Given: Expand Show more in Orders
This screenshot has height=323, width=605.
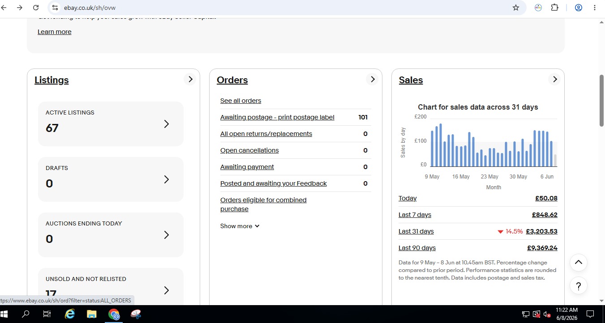Looking at the screenshot, I should pyautogui.click(x=240, y=226).
